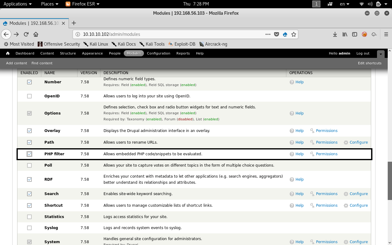Open the Firefox downloads arrow
This screenshot has height=245, width=392.
click(335, 34)
